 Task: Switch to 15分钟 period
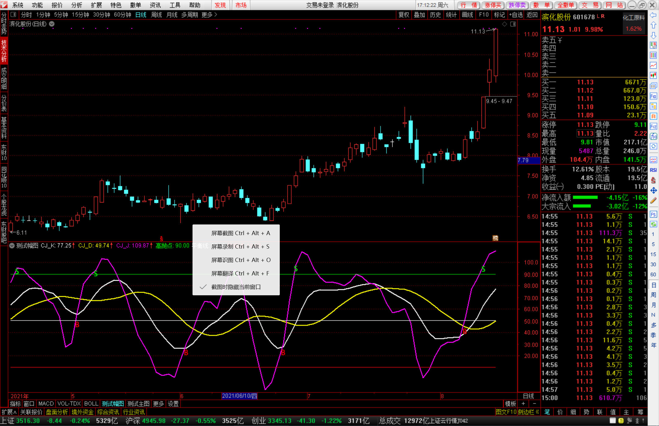coord(81,15)
